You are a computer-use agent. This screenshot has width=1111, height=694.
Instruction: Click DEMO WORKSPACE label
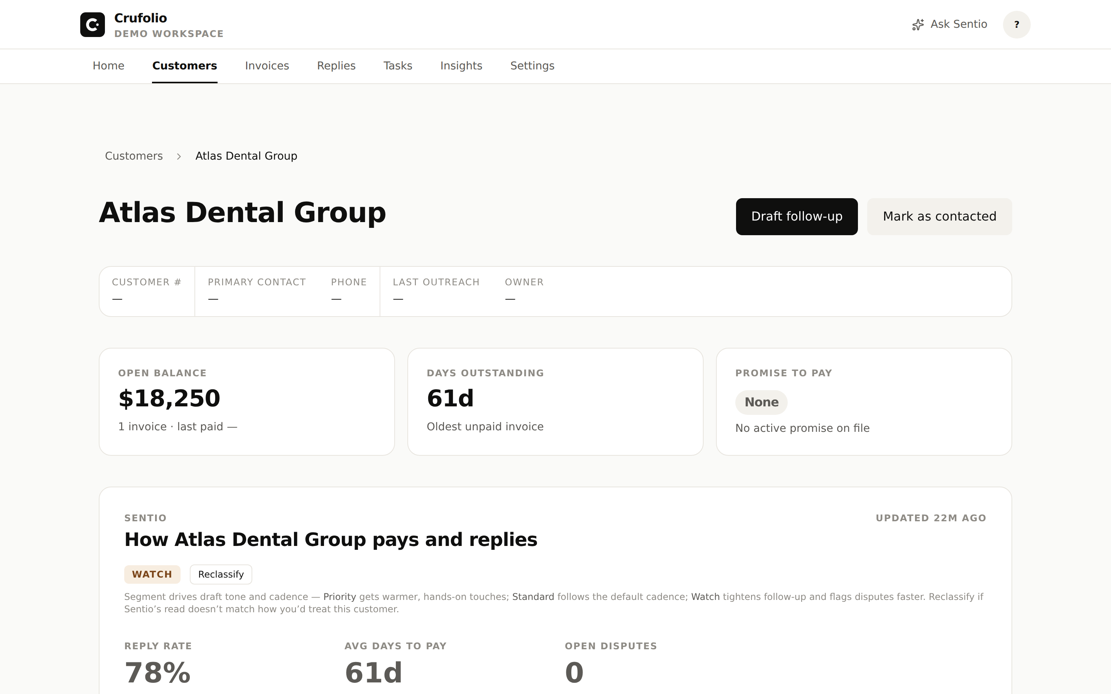click(x=169, y=34)
